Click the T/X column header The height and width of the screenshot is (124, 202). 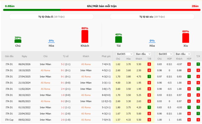(198, 56)
